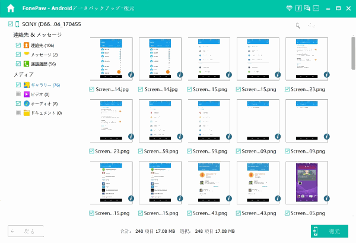Click the magnifier search icon above thumbnails
Viewport: 356px width, 243px height.
click(x=298, y=26)
